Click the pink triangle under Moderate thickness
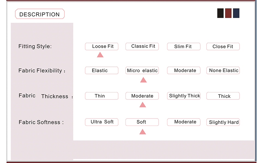Viewport: 264px width, 163px height. [x=143, y=105]
